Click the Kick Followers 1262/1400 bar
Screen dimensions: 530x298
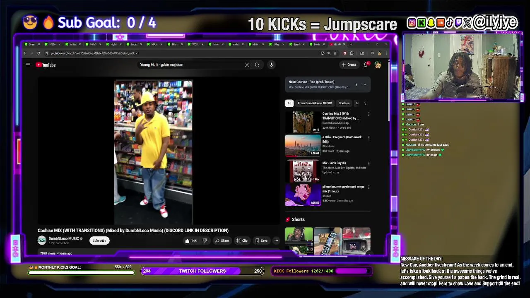(322, 271)
